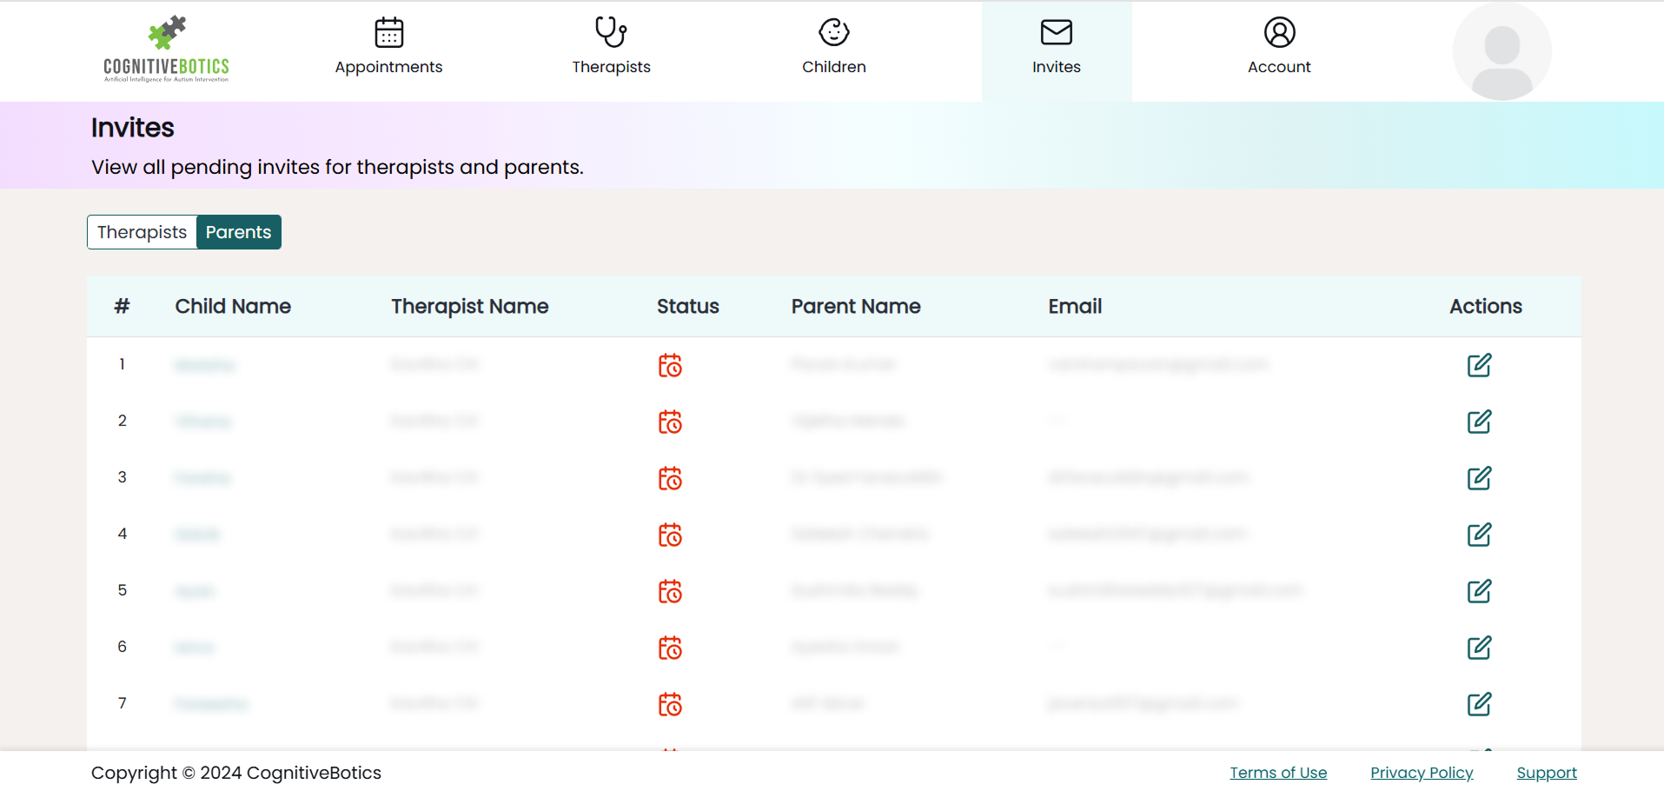Click the Parent Name column header

tap(856, 306)
